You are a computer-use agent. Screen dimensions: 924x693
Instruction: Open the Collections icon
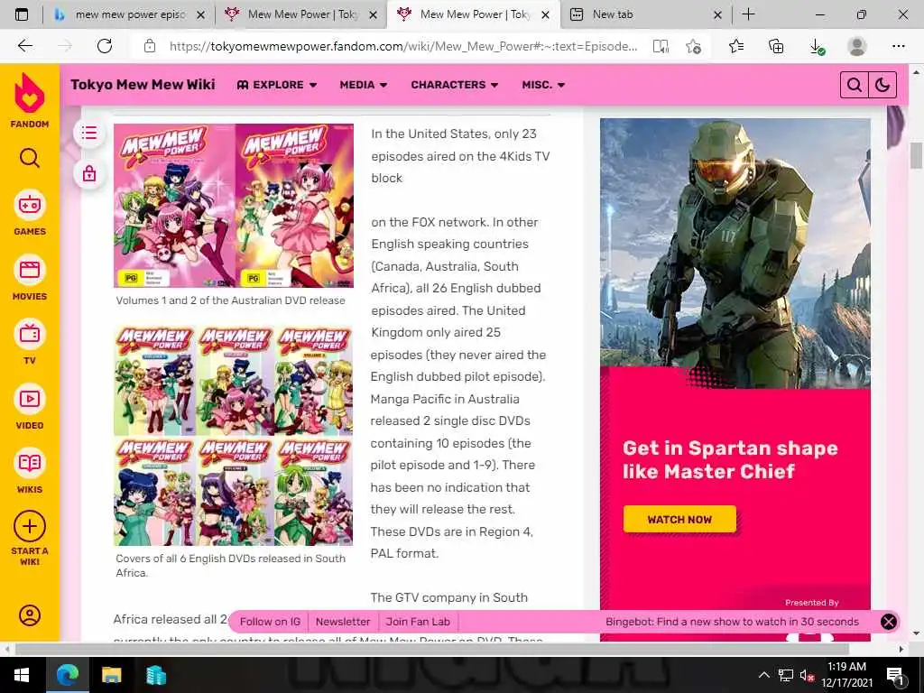point(776,46)
